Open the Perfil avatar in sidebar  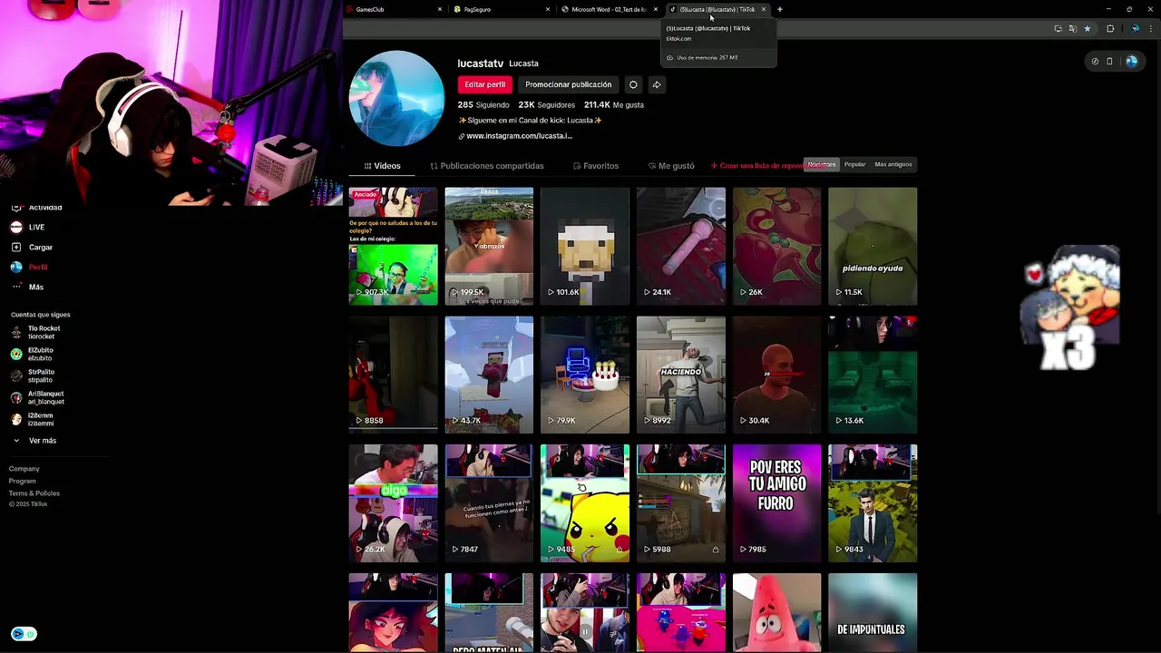point(16,267)
